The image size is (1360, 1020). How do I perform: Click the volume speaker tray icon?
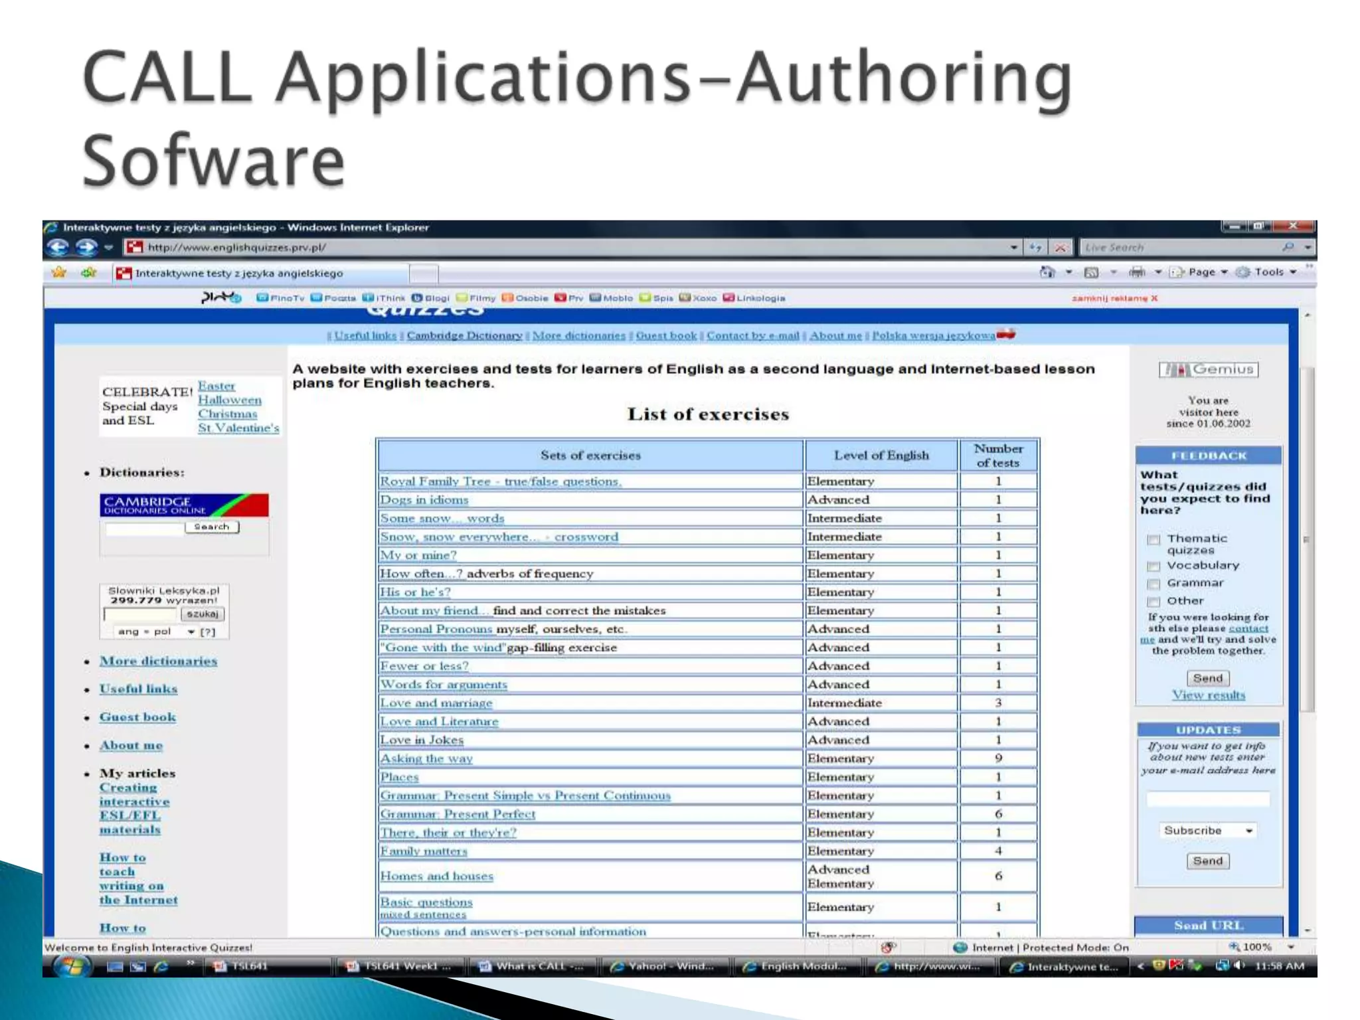[x=1238, y=966]
